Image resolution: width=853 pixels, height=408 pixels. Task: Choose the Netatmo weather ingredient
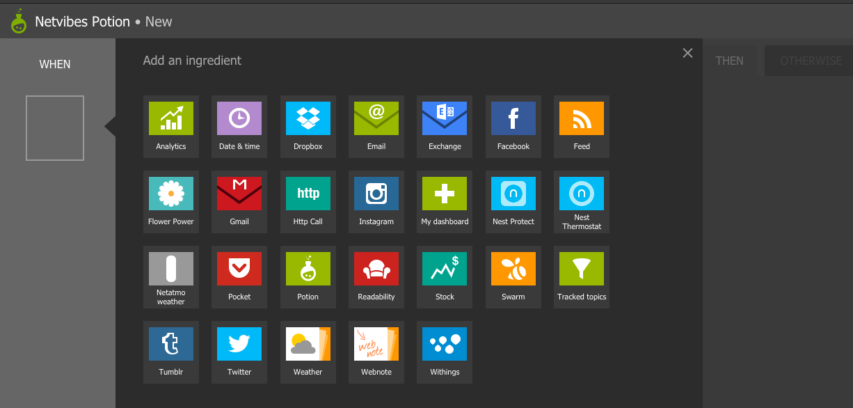tap(171, 277)
